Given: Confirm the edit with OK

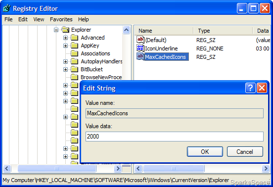Looking at the screenshot, I should click(x=205, y=152).
